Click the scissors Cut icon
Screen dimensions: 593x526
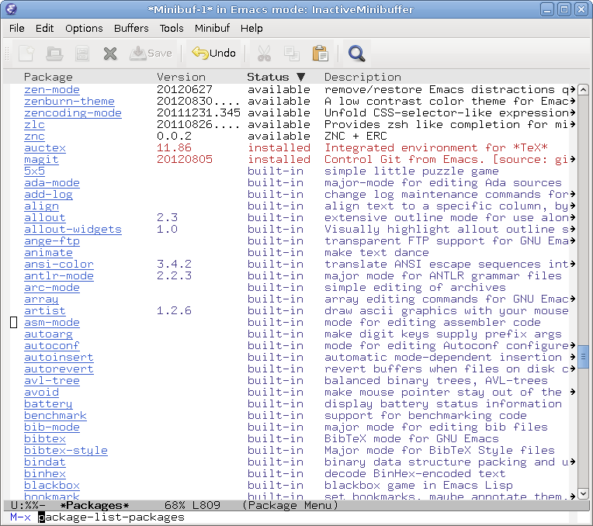tap(264, 54)
